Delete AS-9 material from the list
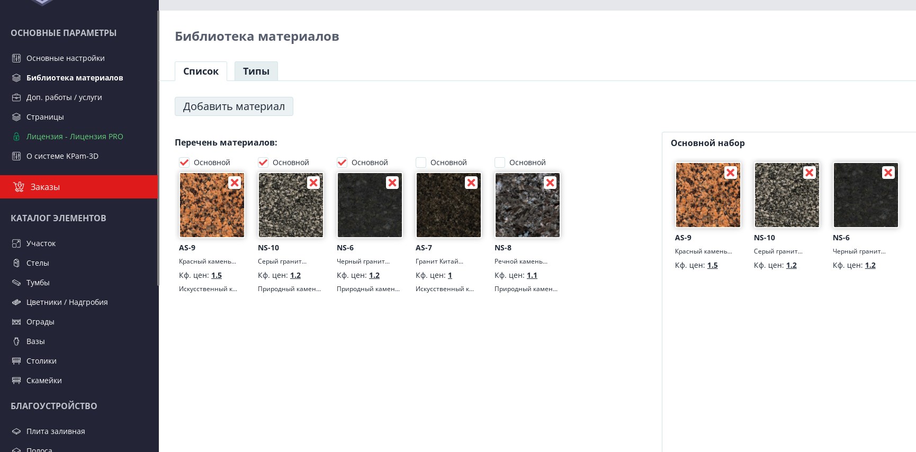916x452 pixels. [235, 183]
